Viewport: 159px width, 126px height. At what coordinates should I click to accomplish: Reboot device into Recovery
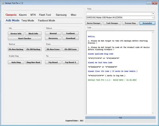pos(53,38)
